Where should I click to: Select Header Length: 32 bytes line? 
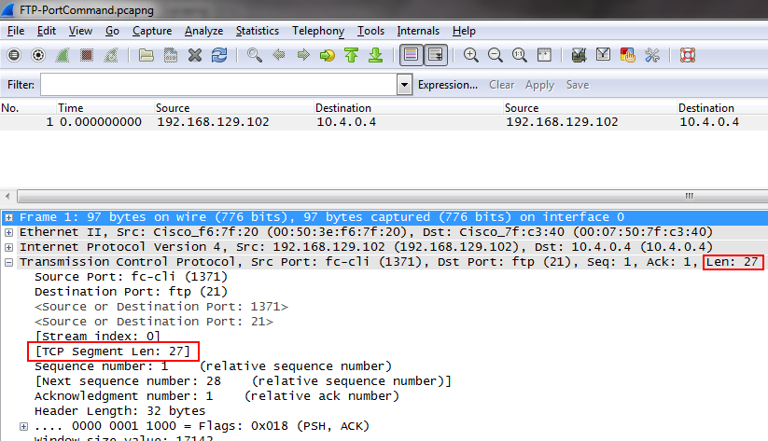(x=120, y=411)
